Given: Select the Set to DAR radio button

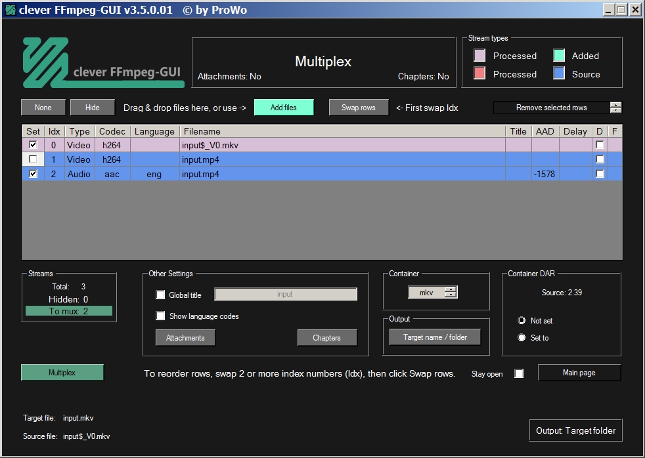Looking at the screenshot, I should pos(522,338).
